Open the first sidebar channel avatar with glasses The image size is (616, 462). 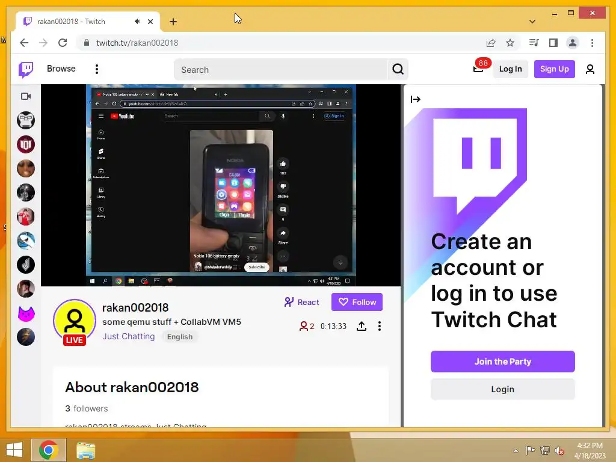click(x=26, y=120)
